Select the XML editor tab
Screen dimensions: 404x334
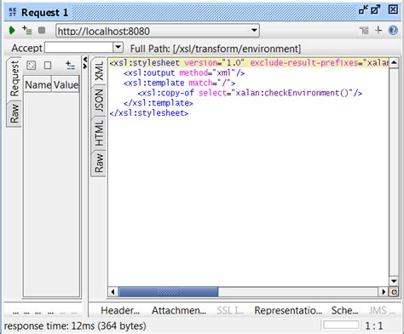99,71
